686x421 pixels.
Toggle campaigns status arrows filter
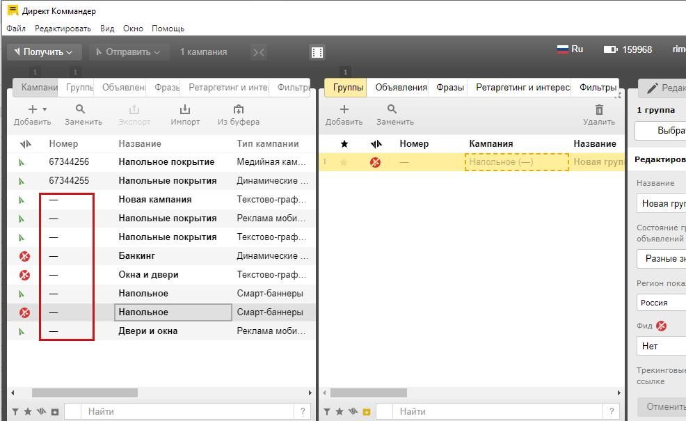point(41,411)
